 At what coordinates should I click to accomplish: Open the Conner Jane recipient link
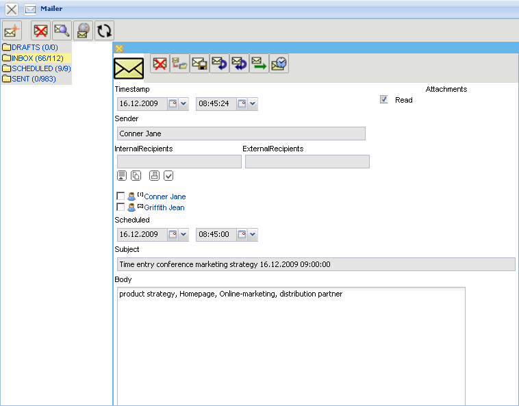tap(164, 196)
